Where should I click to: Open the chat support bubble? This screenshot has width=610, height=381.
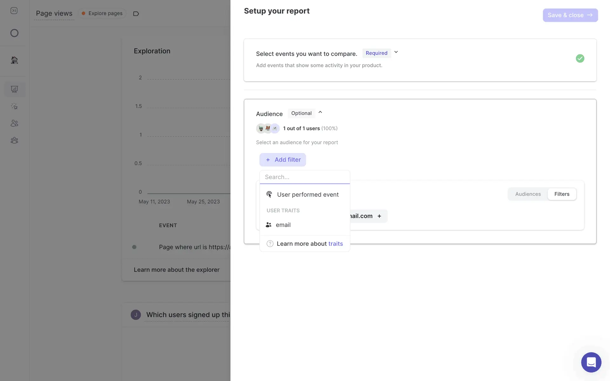pyautogui.click(x=591, y=362)
